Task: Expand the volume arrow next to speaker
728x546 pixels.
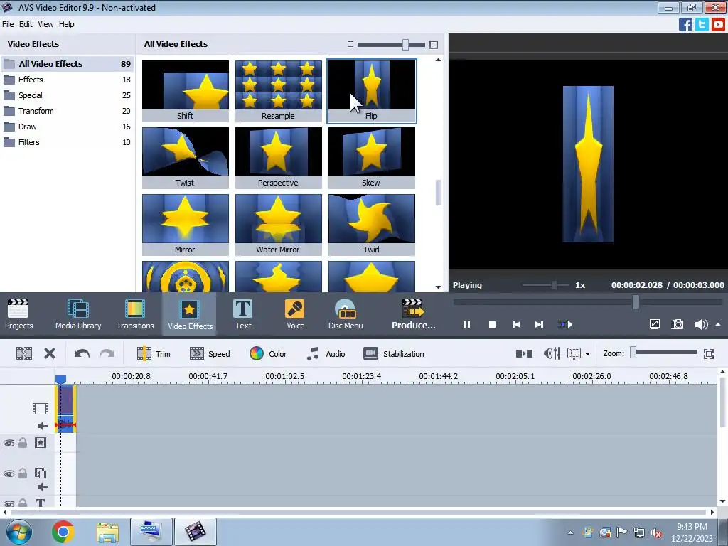Action: pyautogui.click(x=718, y=324)
